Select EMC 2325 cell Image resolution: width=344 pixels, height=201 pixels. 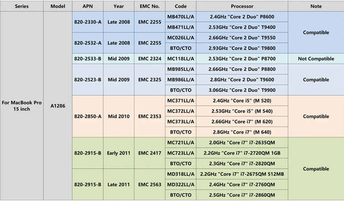(x=149, y=80)
